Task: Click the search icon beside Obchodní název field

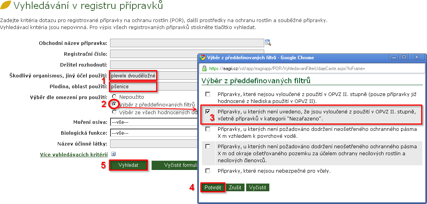Action: (x=268, y=43)
